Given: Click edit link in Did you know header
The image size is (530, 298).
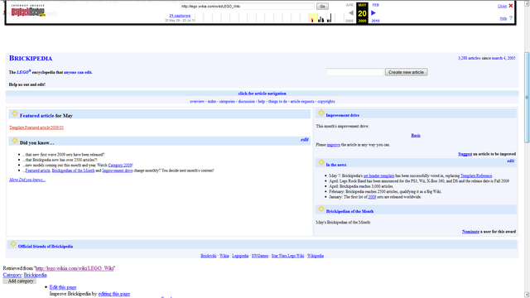Looking at the screenshot, I should pyautogui.click(x=305, y=140).
